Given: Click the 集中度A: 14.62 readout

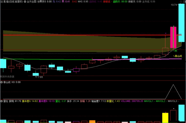Looking at the screenshot, I should click(30, 101).
